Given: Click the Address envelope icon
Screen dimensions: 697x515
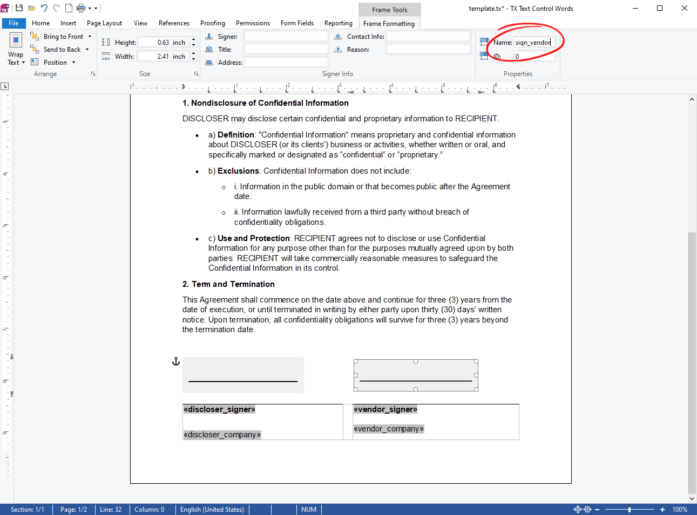Looking at the screenshot, I should point(209,62).
